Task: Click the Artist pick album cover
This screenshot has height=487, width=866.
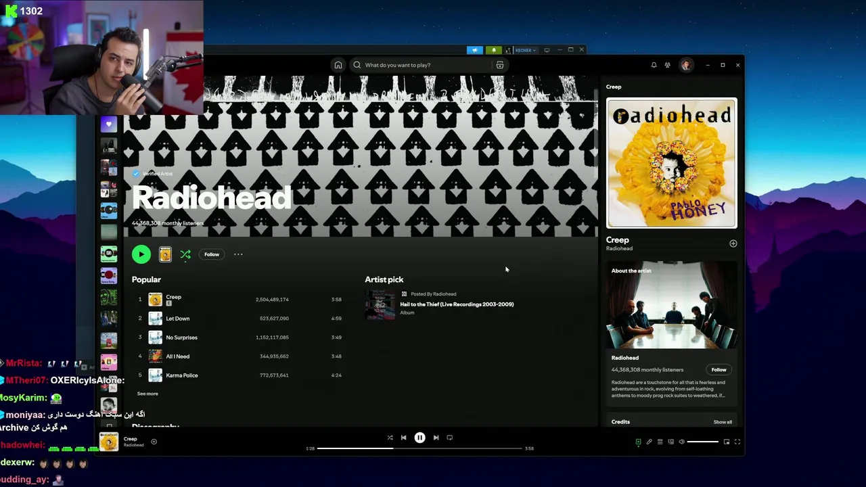Action: pyautogui.click(x=380, y=304)
